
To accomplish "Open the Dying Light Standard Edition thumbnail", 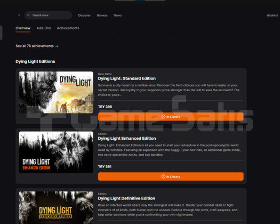I will (56, 92).
